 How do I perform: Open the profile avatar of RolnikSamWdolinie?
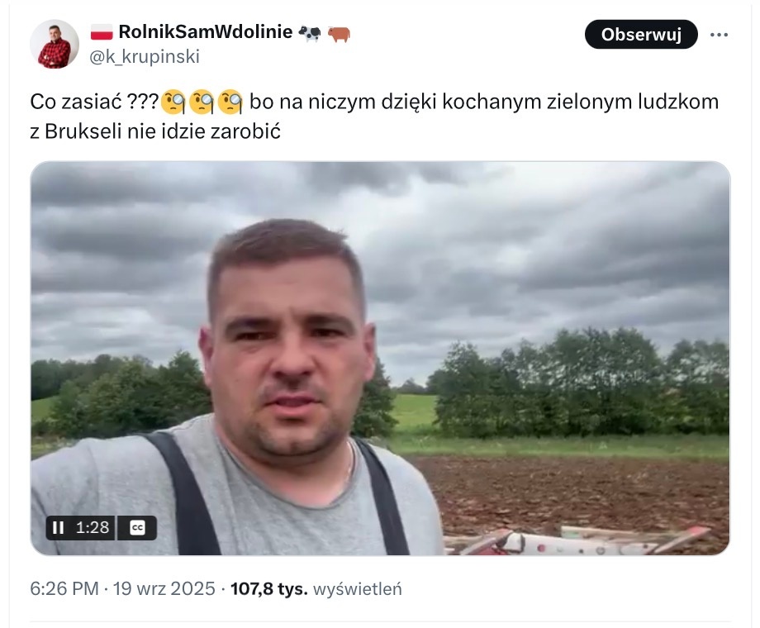(x=55, y=44)
